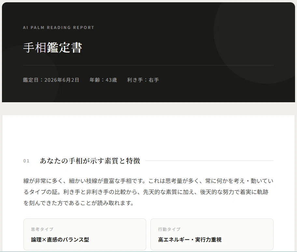The width and height of the screenshot is (297, 252).
Task: Click the heading あなたの手相が示す素質と特徴
Action: click(x=90, y=161)
